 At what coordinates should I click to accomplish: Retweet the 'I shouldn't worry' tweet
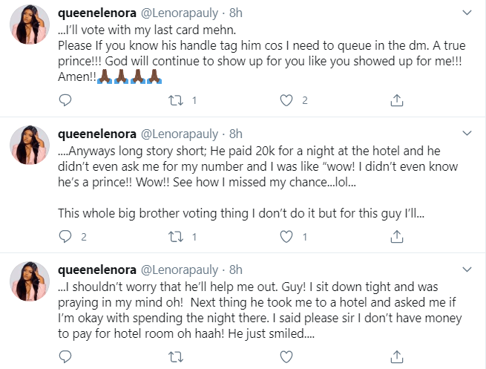click(175, 360)
